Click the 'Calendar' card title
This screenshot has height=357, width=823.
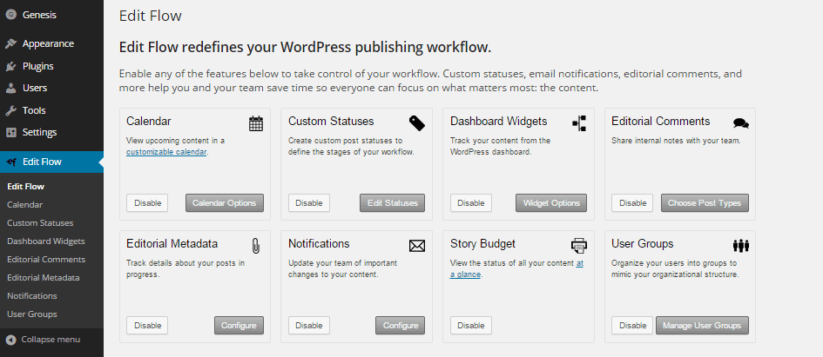149,122
